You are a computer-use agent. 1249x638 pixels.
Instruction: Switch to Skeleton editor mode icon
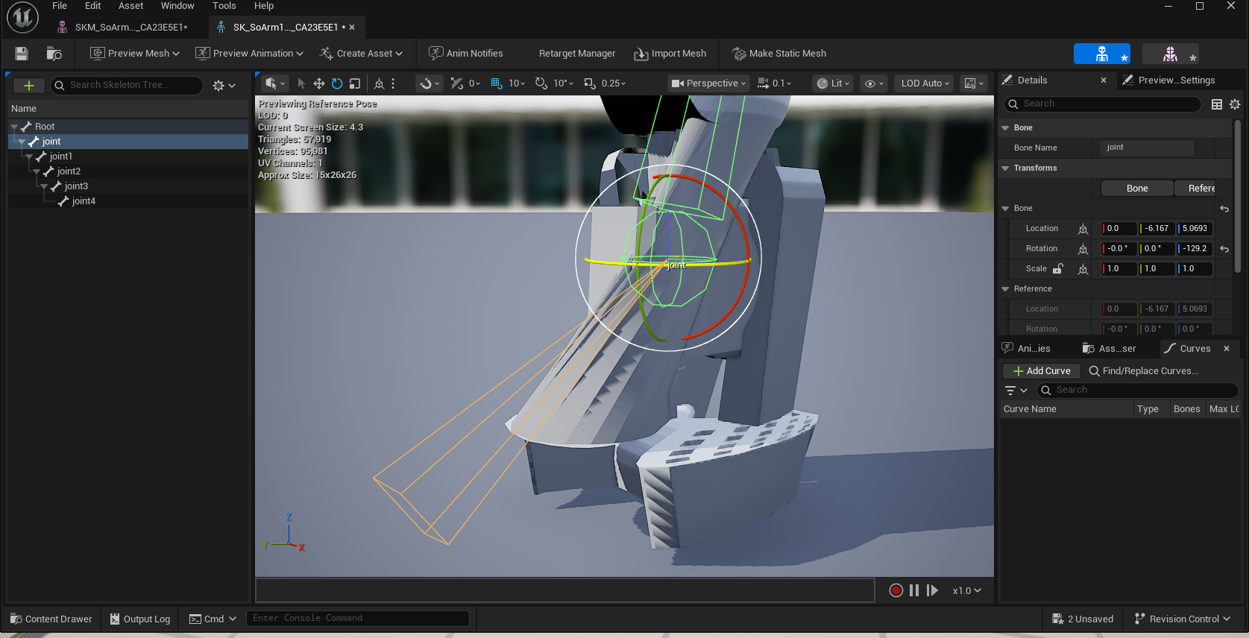pyautogui.click(x=1102, y=54)
